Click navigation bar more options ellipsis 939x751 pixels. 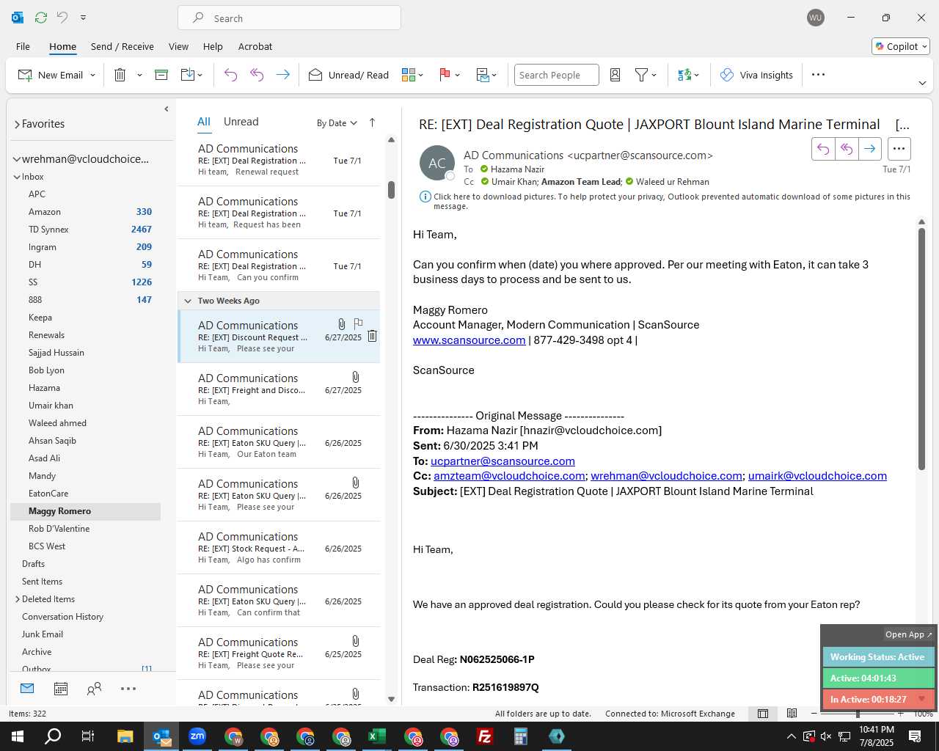pyautogui.click(x=128, y=689)
